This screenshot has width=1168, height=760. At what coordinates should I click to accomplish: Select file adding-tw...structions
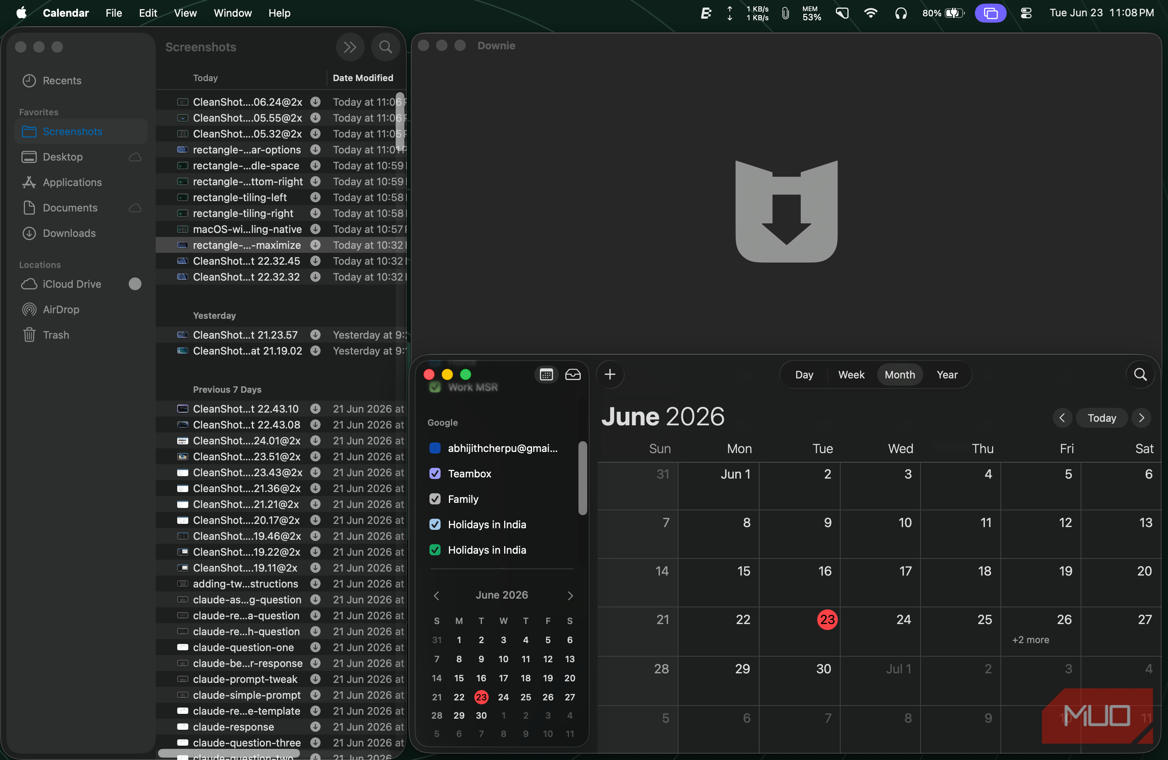pyautogui.click(x=281, y=584)
